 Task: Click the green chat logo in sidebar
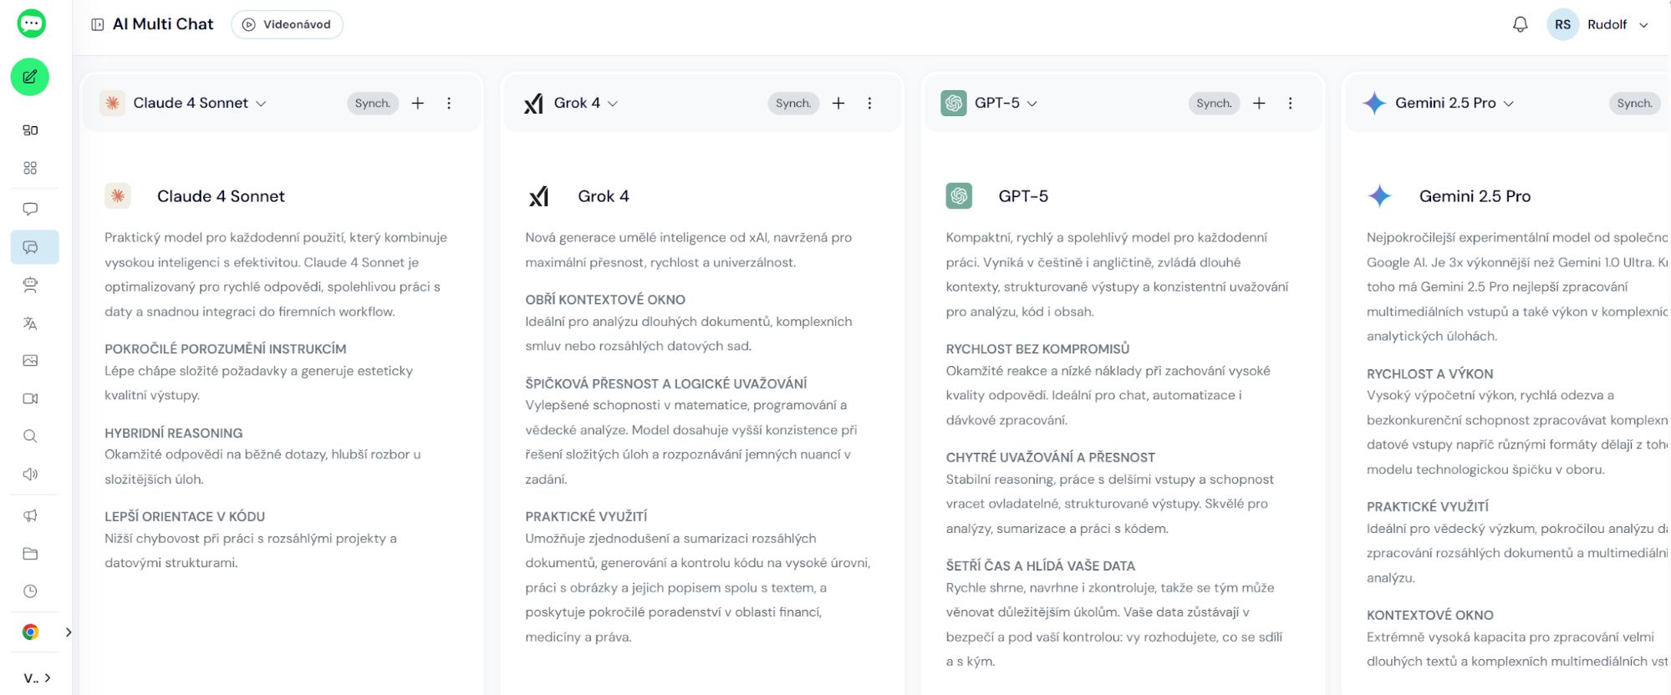tap(31, 23)
